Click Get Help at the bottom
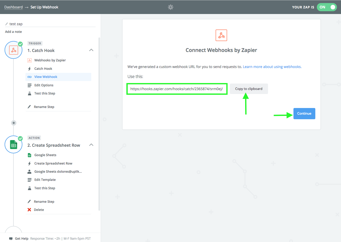The height and width of the screenshot is (242, 341). pyautogui.click(x=22, y=239)
